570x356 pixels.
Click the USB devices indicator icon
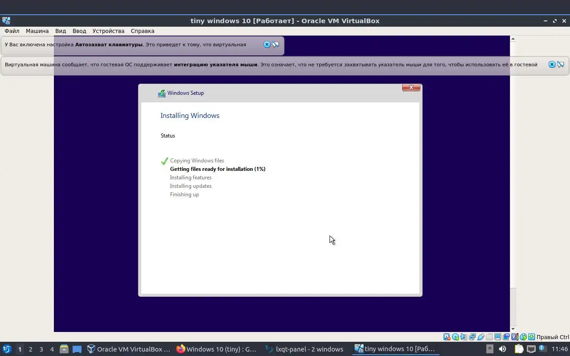point(481,337)
